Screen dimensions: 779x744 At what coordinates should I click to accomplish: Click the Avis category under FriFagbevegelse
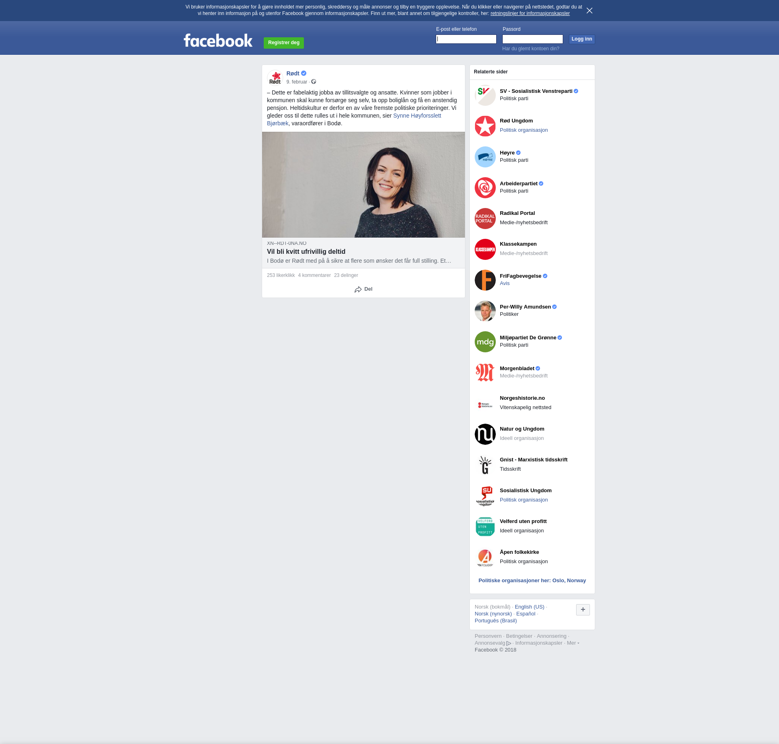pos(505,283)
